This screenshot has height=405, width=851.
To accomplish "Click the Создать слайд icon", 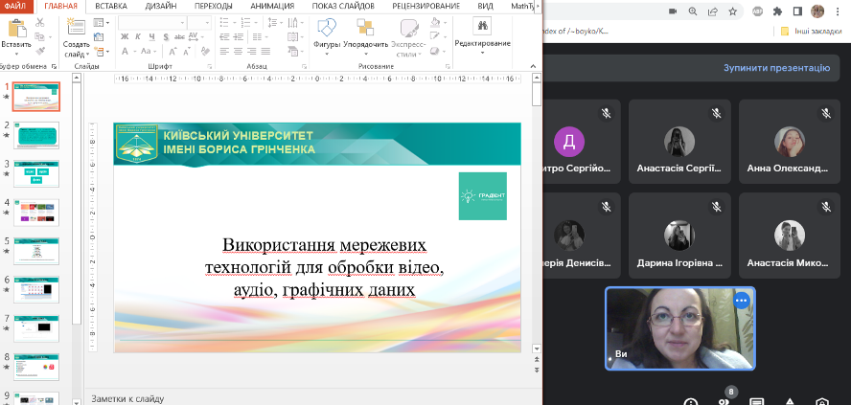I will pos(76,28).
